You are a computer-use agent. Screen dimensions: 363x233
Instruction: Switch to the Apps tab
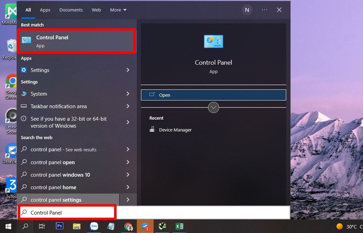click(x=45, y=10)
